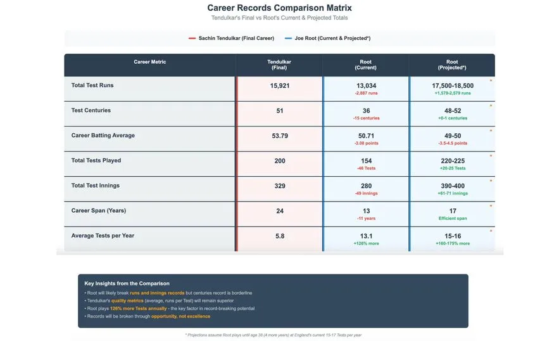
Task: Click the '+1,579-2,579 runs' surplus text
Action: pos(453,93)
